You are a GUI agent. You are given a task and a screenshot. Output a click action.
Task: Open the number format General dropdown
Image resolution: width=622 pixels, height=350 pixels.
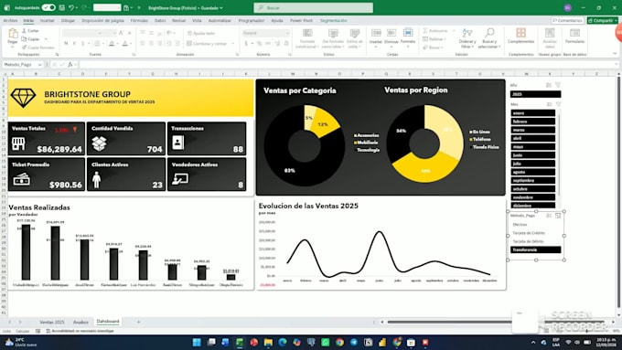[287, 33]
